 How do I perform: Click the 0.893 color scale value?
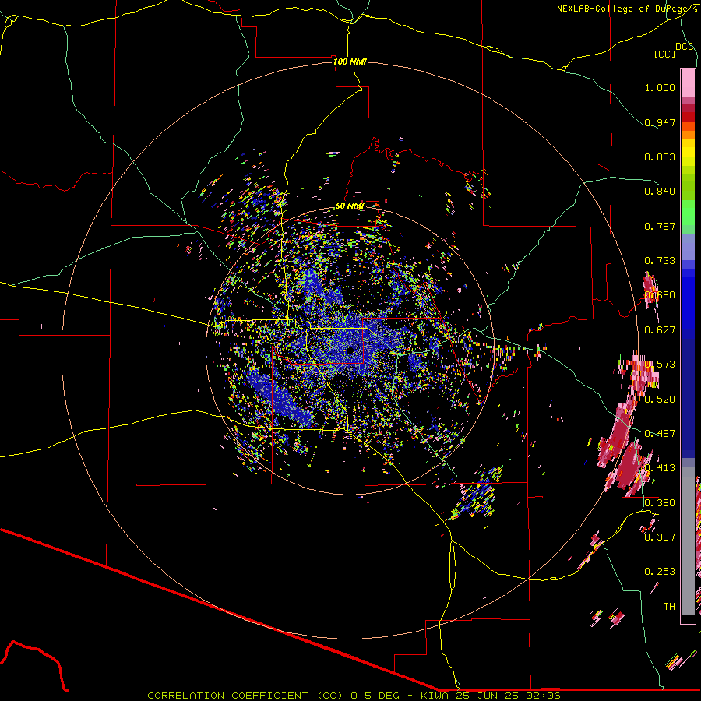(660, 157)
